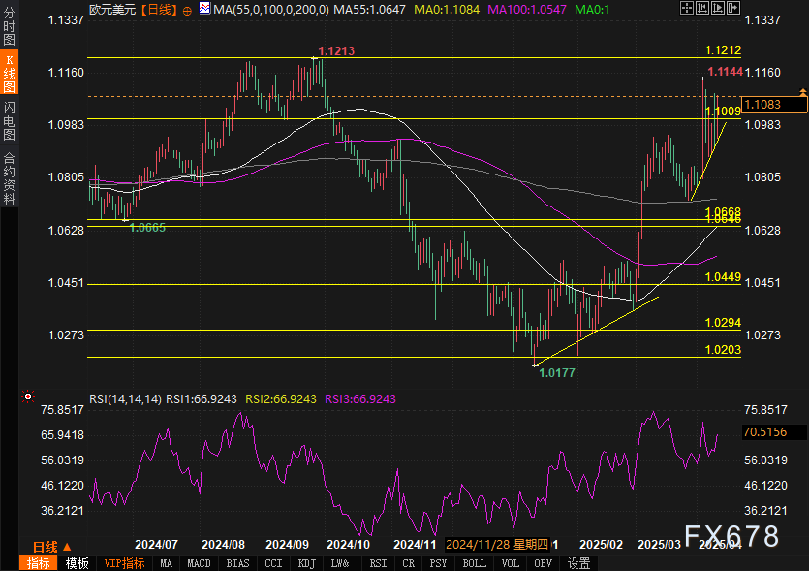
Task: Click the 【日线】 period label in the header
Action: (x=158, y=10)
